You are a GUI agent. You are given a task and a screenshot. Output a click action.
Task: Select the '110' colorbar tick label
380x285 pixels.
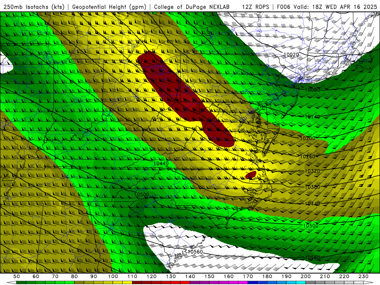tap(133, 276)
